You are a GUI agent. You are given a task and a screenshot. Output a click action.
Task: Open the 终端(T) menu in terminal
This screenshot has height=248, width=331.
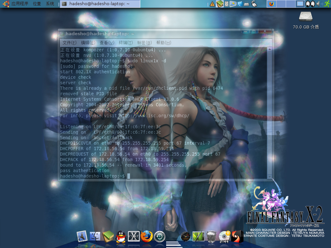click(x=126, y=43)
